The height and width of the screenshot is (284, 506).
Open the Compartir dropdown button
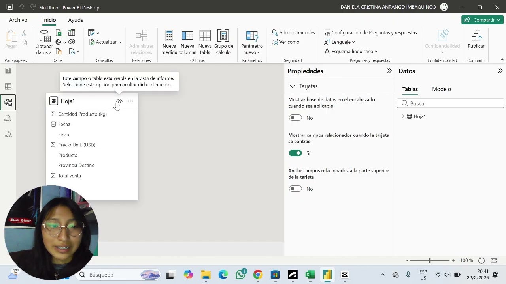pos(482,20)
